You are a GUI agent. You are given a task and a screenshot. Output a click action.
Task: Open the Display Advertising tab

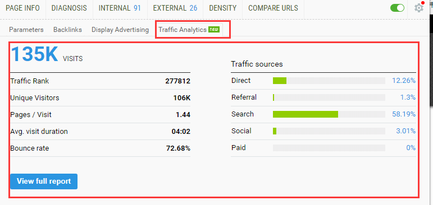(x=120, y=30)
